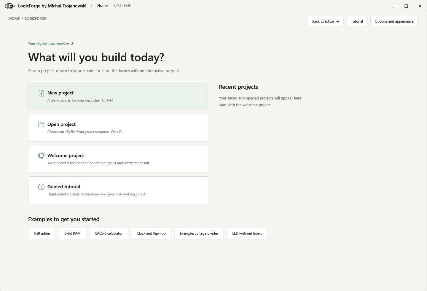Click the 'What will you build today?' heading
This screenshot has width=427, height=291.
coord(96,57)
